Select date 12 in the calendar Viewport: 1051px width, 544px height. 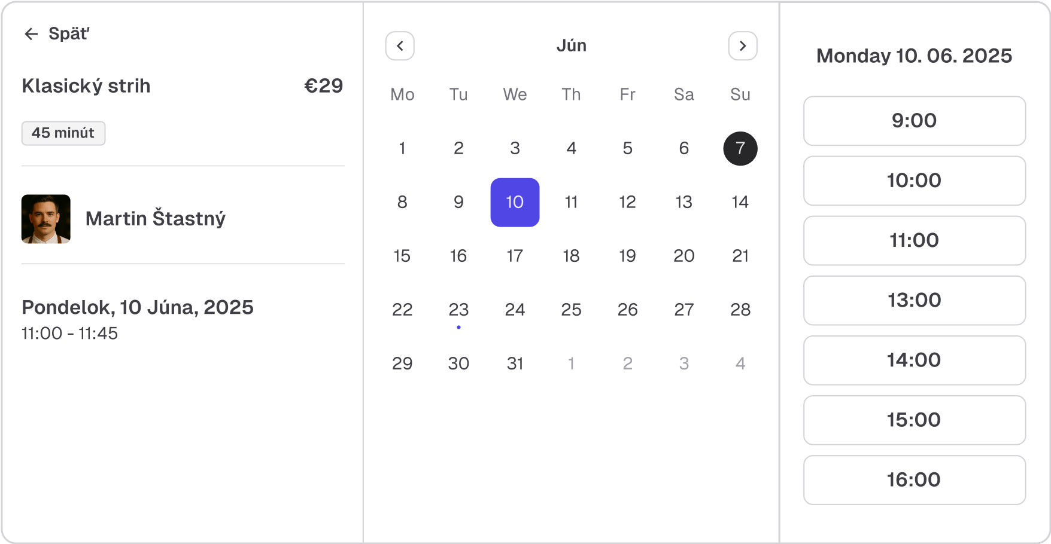pos(627,202)
